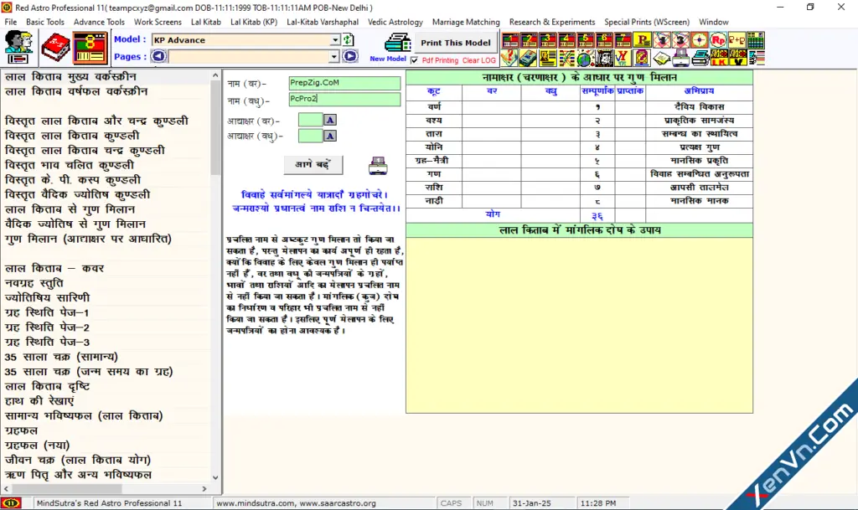858x510 pixels.
Task: Expand the Pages dropdown
Action: (333, 56)
